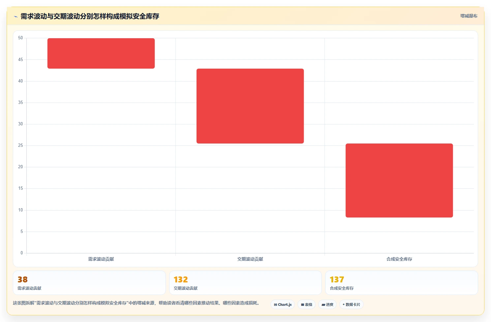Click the red bar for 交期波动贡献

click(250, 106)
